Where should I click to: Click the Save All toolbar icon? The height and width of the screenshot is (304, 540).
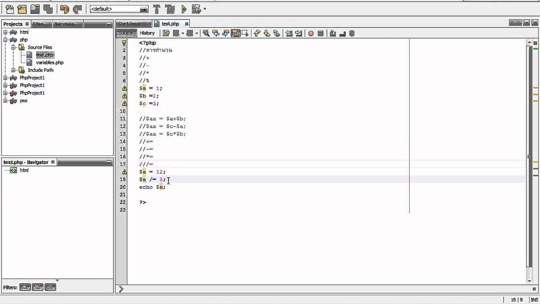coord(48,9)
